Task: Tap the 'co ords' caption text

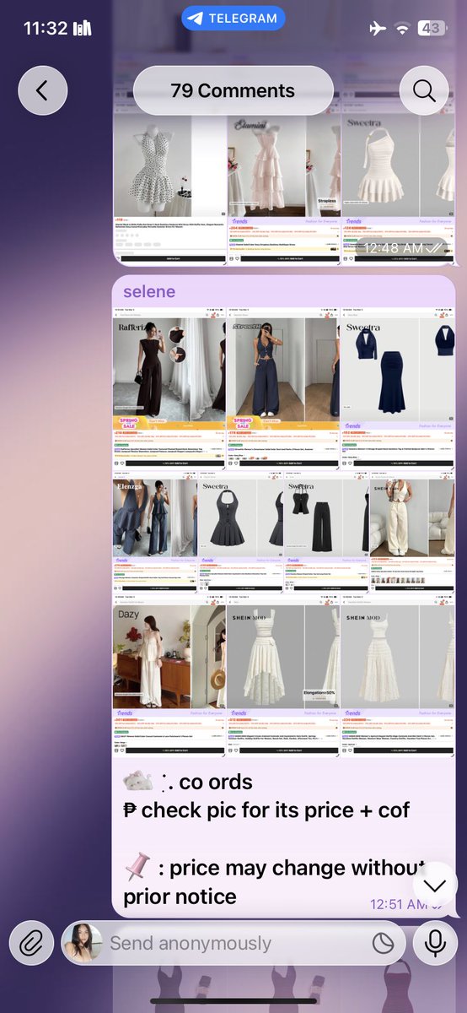Action: click(214, 782)
